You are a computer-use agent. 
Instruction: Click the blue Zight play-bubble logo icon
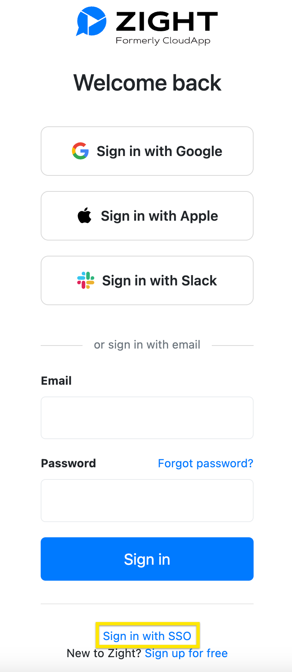(91, 21)
